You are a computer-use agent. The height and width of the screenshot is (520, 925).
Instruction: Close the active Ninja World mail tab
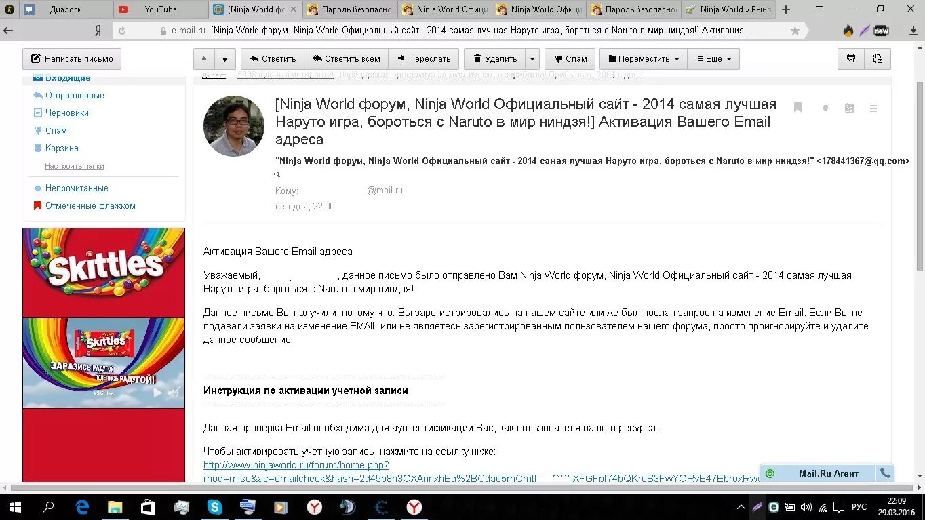[294, 9]
